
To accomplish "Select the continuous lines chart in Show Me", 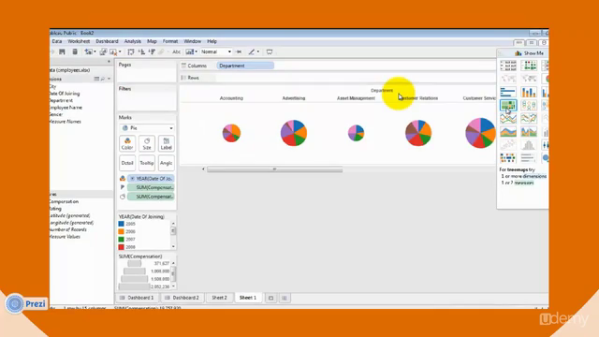I will pos(508,119).
